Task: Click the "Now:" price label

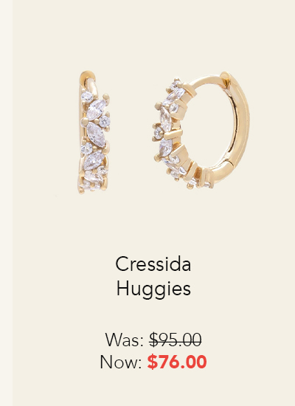Action: point(121,362)
